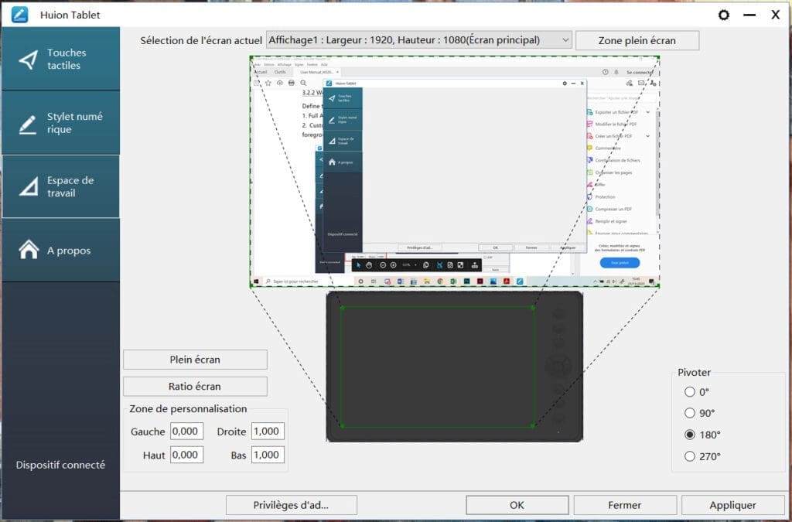792x522 pixels.
Task: Select the Espace de travail tab
Action: click(x=60, y=187)
